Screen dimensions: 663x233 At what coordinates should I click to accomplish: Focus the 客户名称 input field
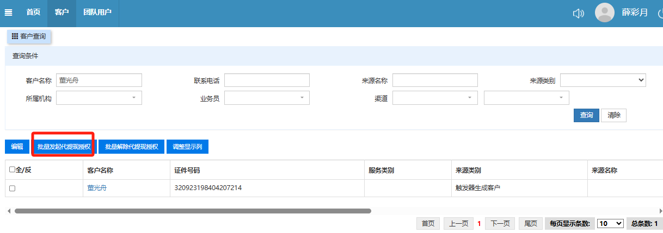point(99,80)
